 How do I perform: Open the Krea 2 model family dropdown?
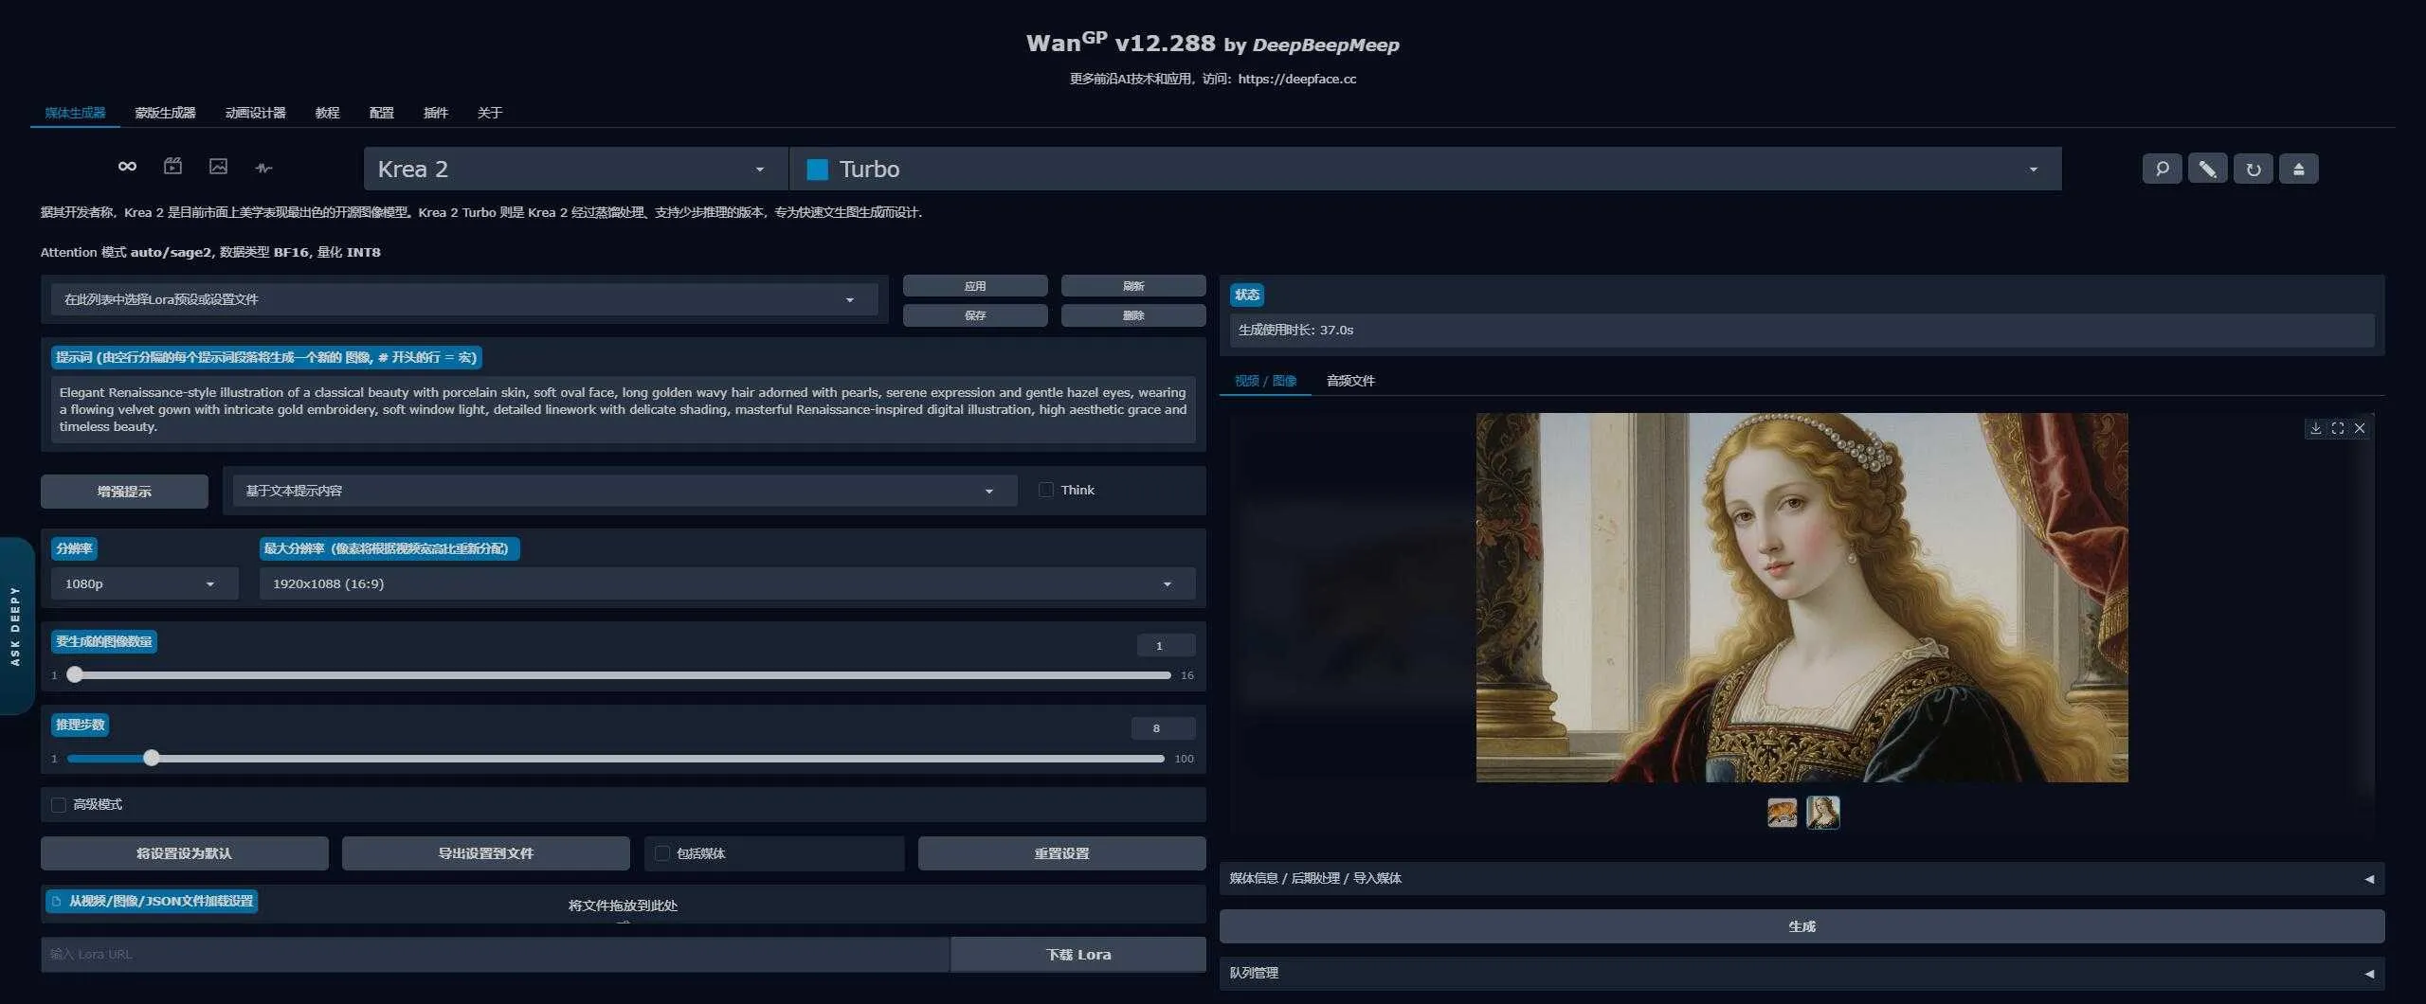(x=575, y=169)
